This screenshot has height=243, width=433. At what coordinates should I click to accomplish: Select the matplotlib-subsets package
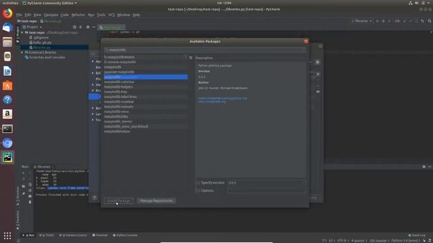(146, 107)
